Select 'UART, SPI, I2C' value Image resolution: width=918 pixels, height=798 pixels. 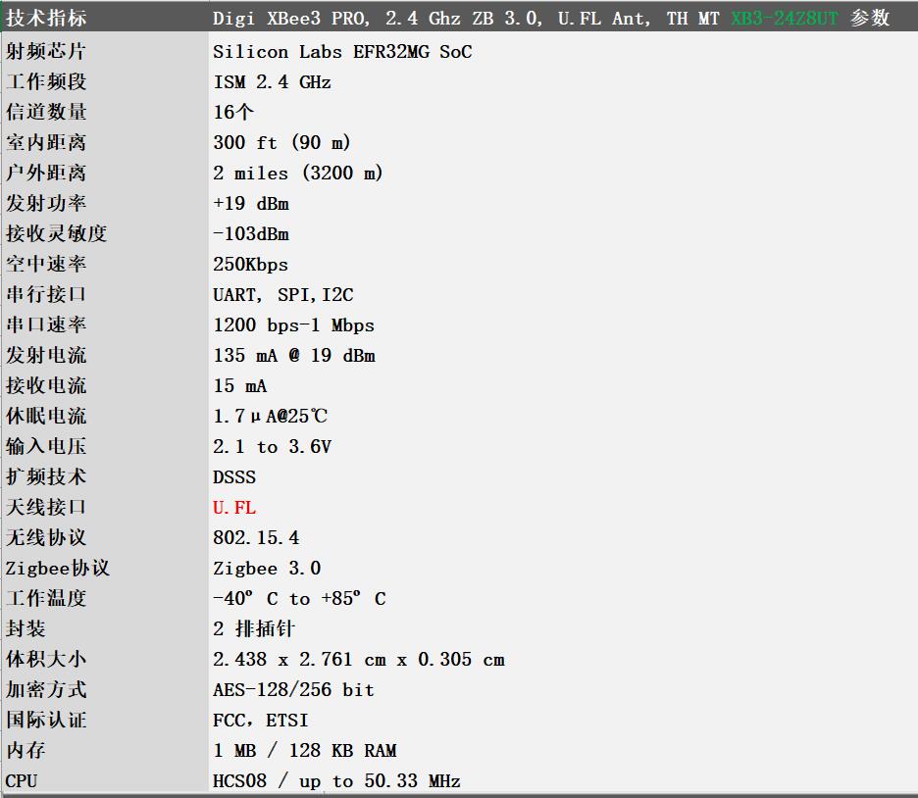(283, 295)
